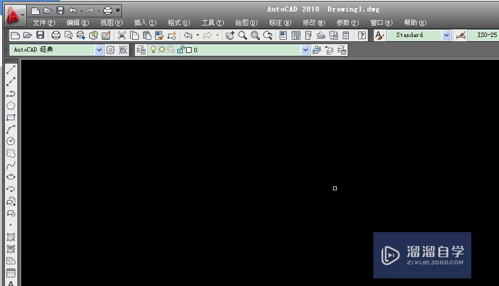The height and width of the screenshot is (286, 499).
Task: Activate the Pan hand tool
Action: pos(230,35)
